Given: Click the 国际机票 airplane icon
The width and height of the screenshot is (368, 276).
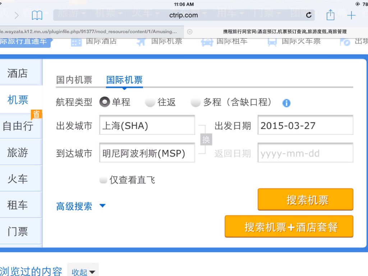Looking at the screenshot, I should (x=141, y=42).
